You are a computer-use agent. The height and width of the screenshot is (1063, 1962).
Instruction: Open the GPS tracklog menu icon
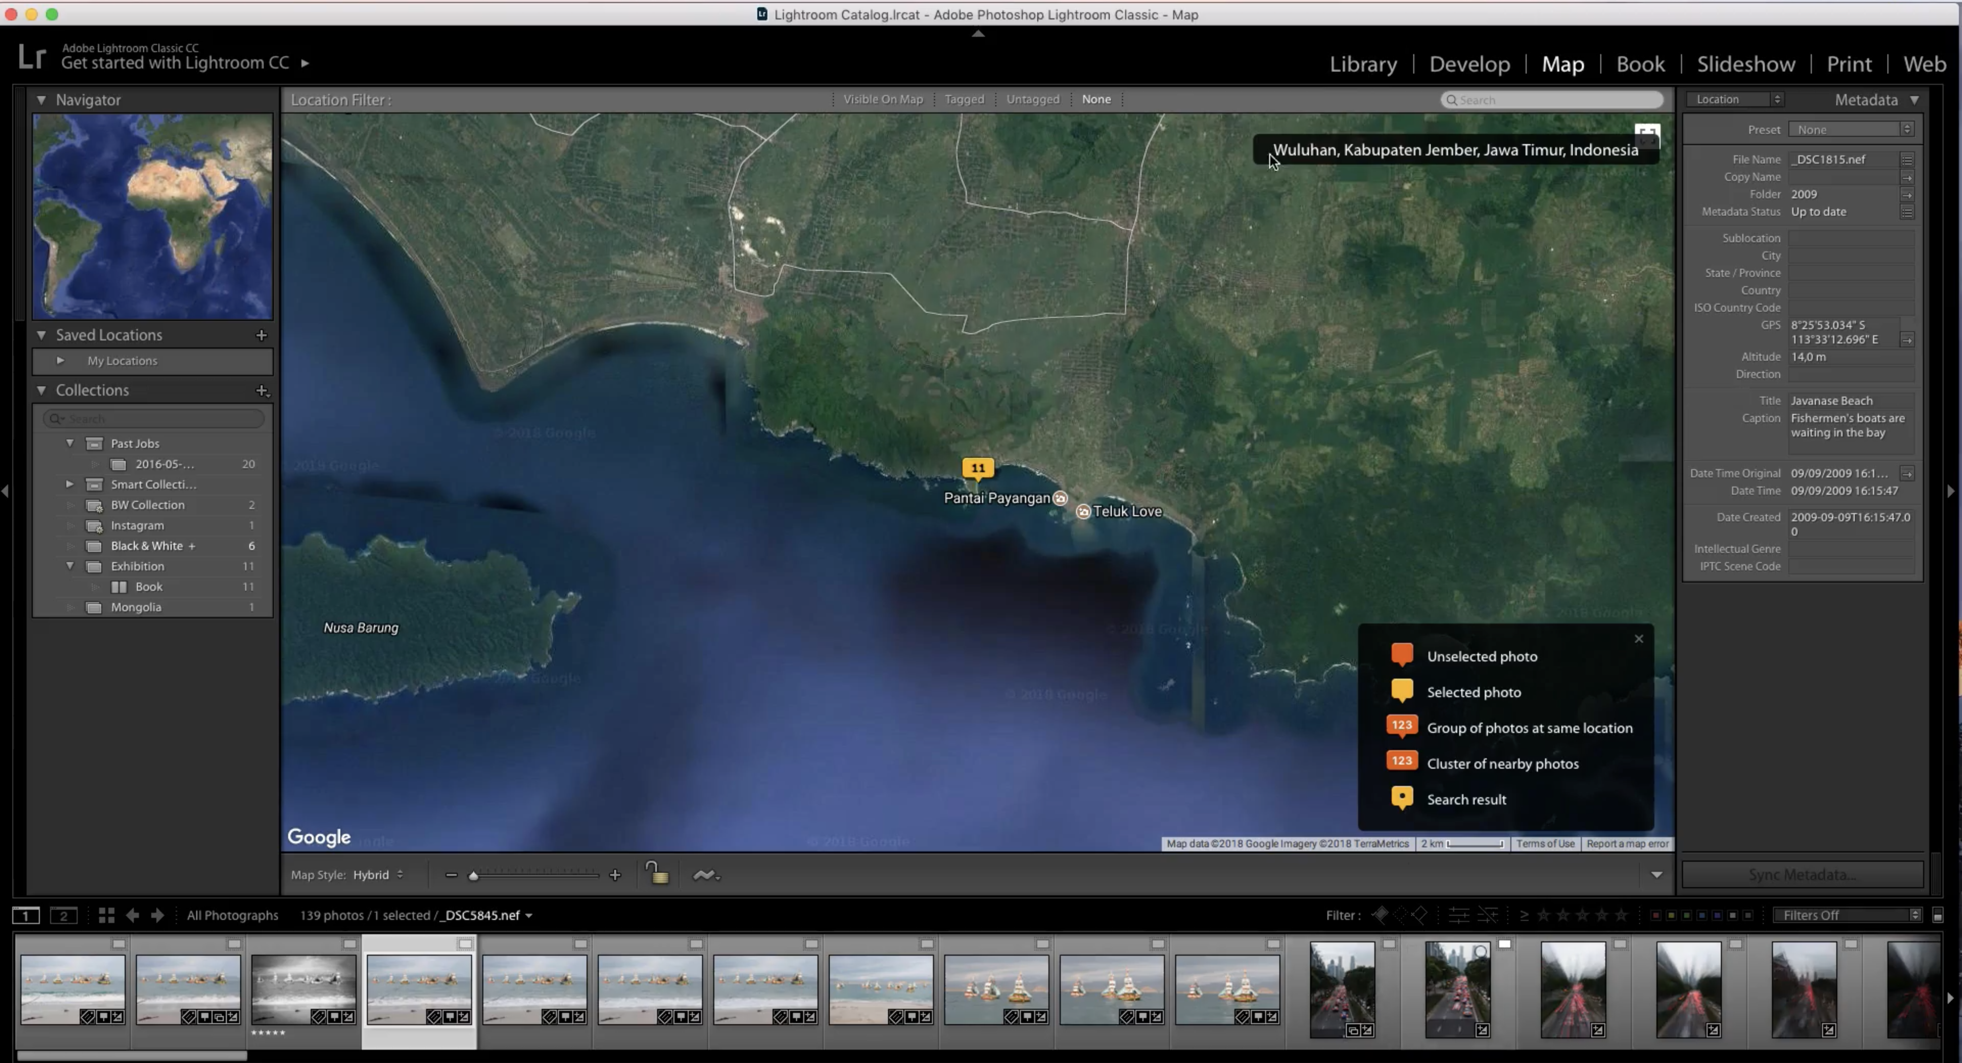click(706, 875)
